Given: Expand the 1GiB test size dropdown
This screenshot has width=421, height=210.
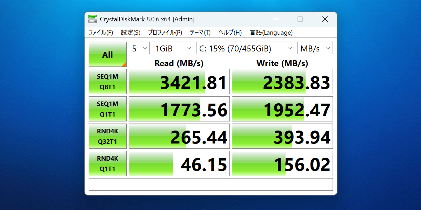Looking at the screenshot, I should point(173,49).
